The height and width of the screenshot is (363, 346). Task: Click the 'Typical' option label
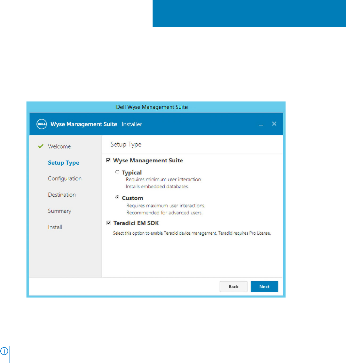point(132,173)
